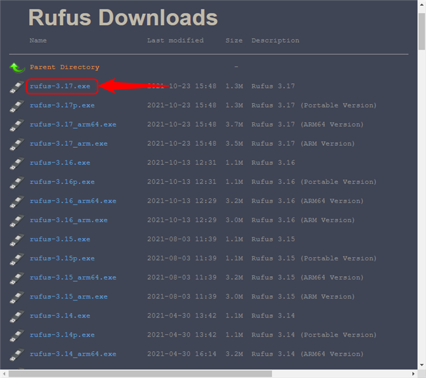
Task: Click horizontal scrollbar left arrow
Action: pyautogui.click(x=4, y=373)
